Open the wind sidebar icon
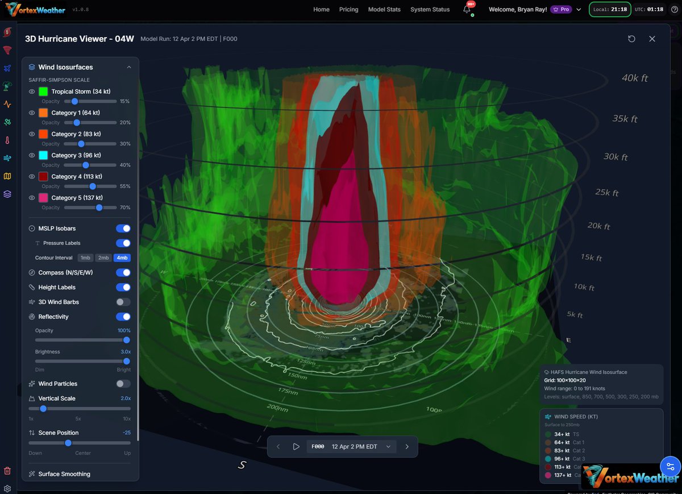 pyautogui.click(x=7, y=158)
